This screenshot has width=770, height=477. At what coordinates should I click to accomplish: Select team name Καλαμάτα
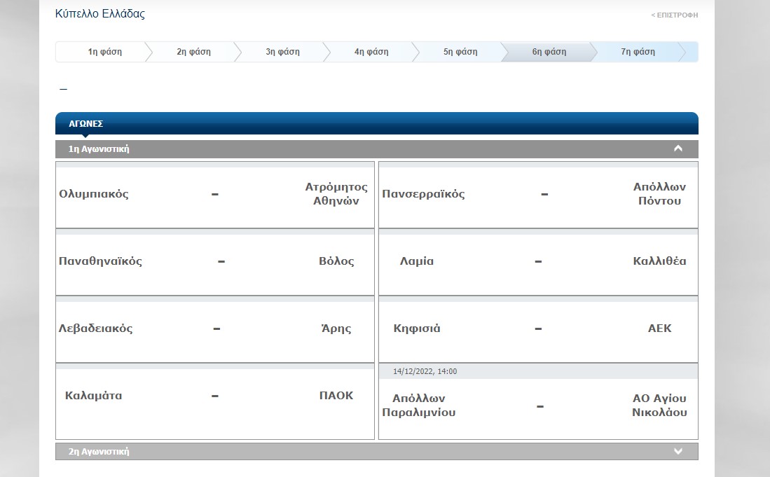click(x=93, y=396)
